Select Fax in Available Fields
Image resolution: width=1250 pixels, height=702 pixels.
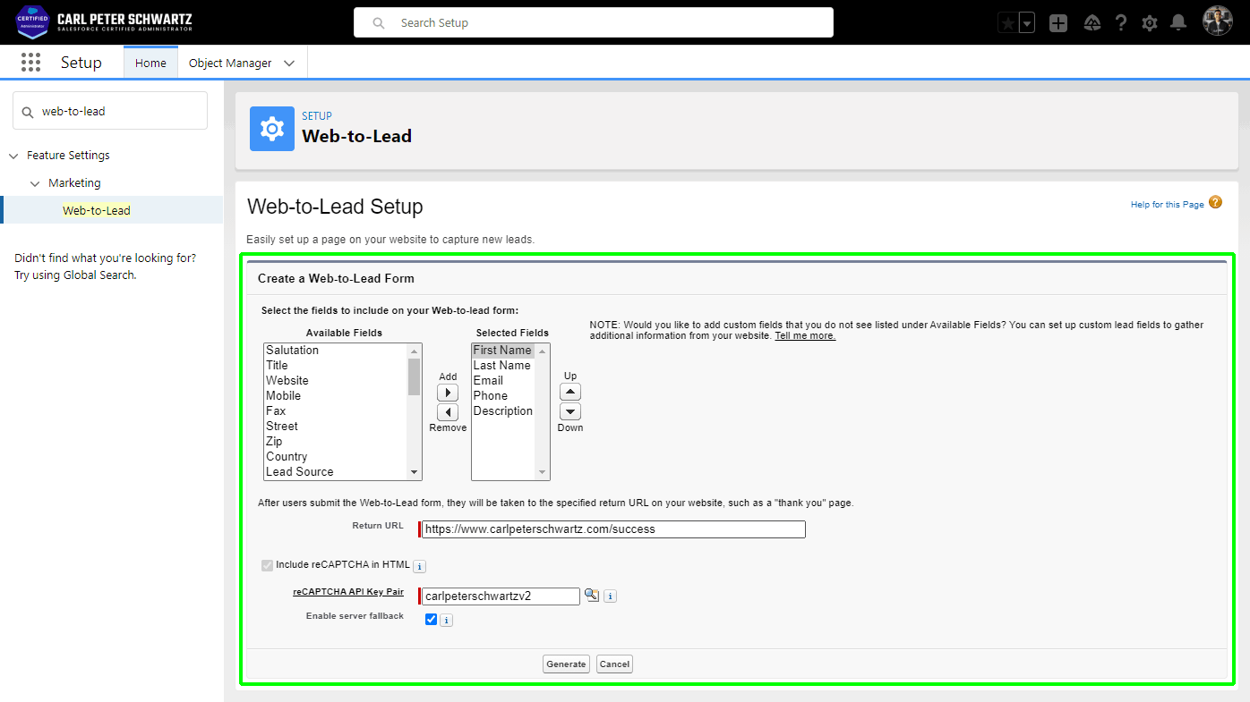(336, 411)
